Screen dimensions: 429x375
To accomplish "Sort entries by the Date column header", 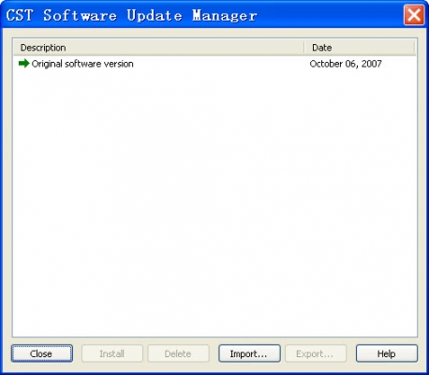I will click(360, 48).
